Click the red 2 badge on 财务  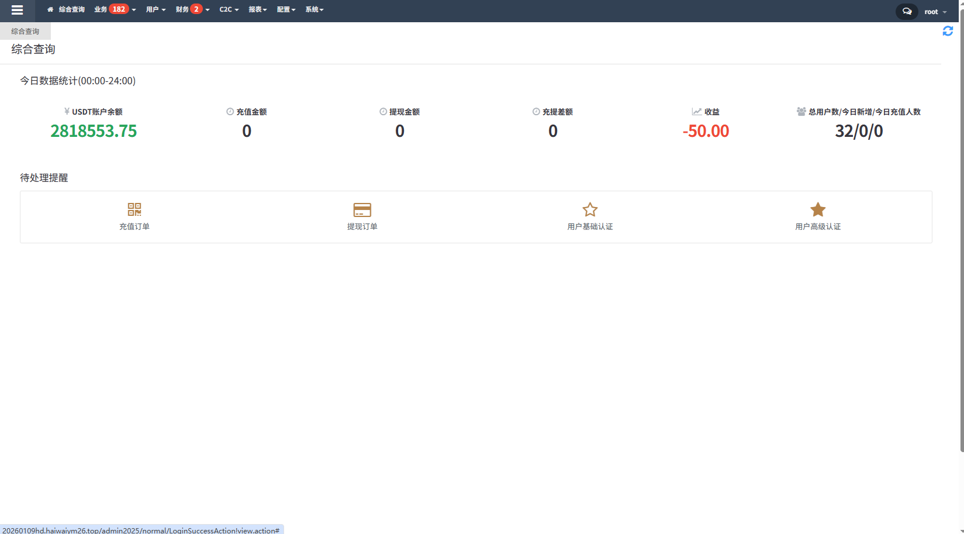coord(196,9)
